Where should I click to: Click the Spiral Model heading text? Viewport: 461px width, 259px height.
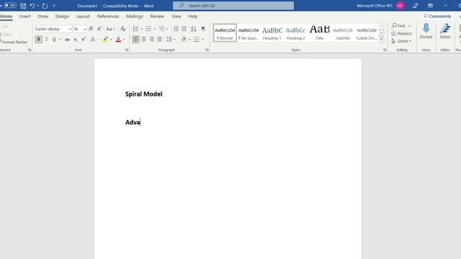click(x=144, y=94)
